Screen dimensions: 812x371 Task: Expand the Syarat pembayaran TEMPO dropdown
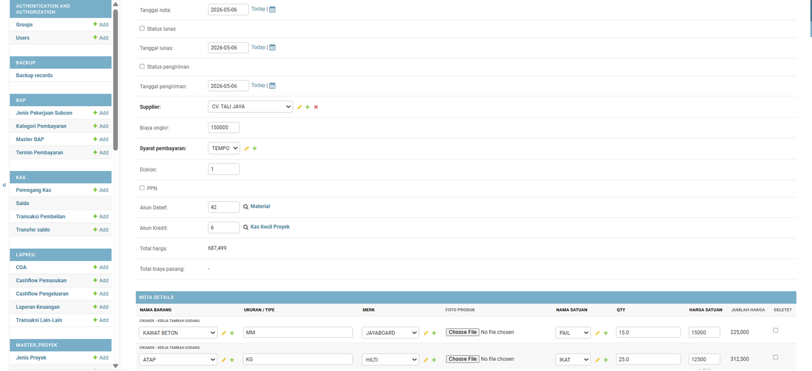click(x=224, y=148)
